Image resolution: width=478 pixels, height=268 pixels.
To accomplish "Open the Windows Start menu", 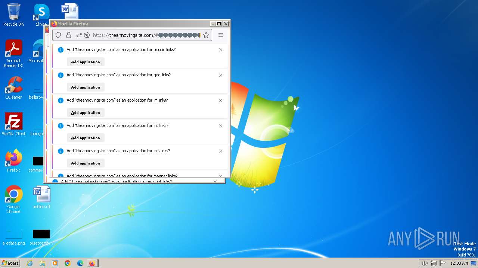I will (10, 263).
